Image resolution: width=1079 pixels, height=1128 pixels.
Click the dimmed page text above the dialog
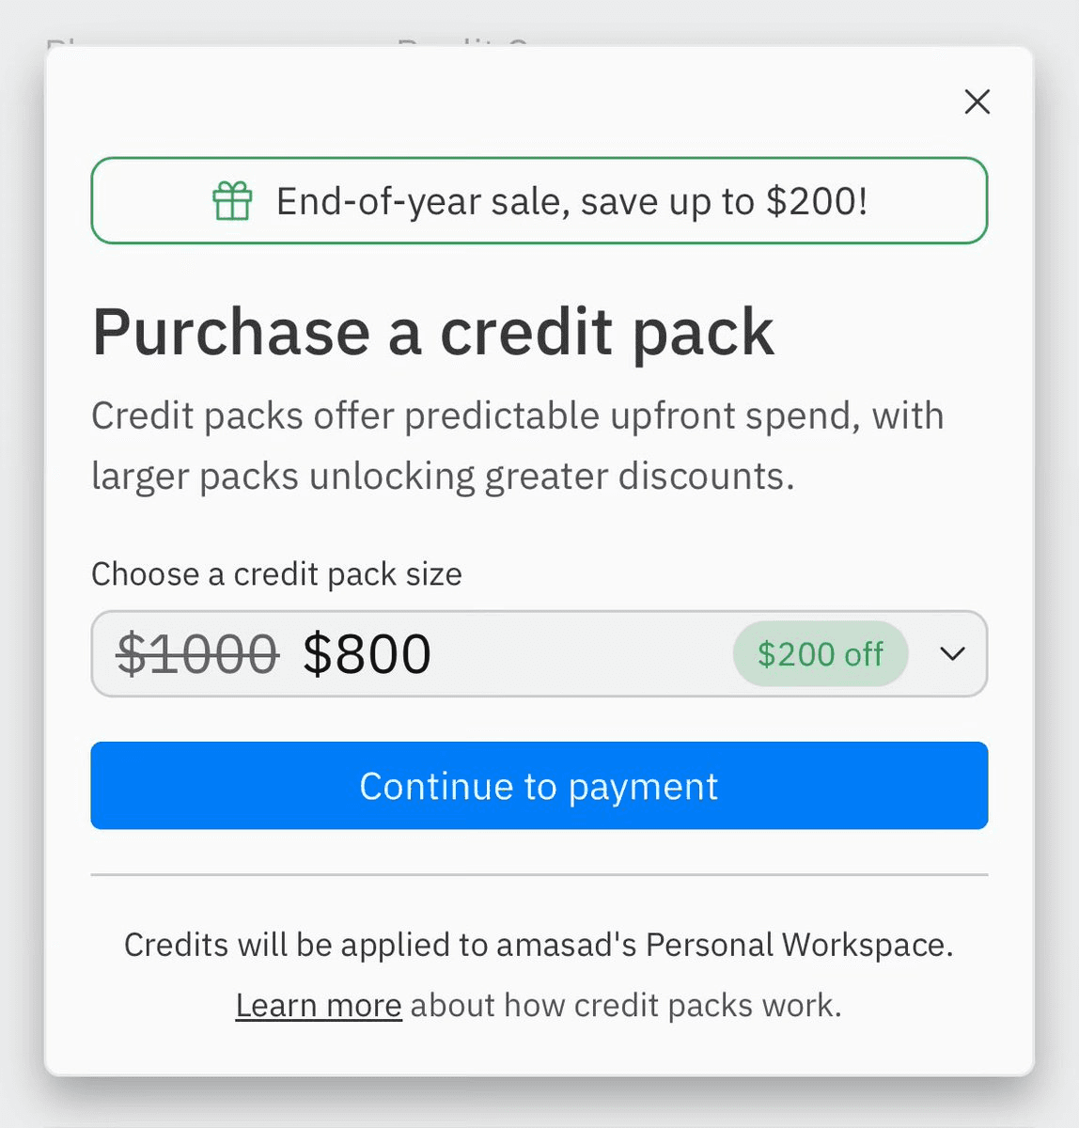(x=287, y=41)
